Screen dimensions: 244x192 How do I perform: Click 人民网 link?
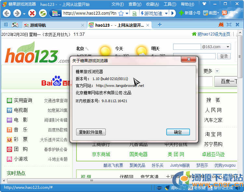pyautogui.click(x=213, y=110)
